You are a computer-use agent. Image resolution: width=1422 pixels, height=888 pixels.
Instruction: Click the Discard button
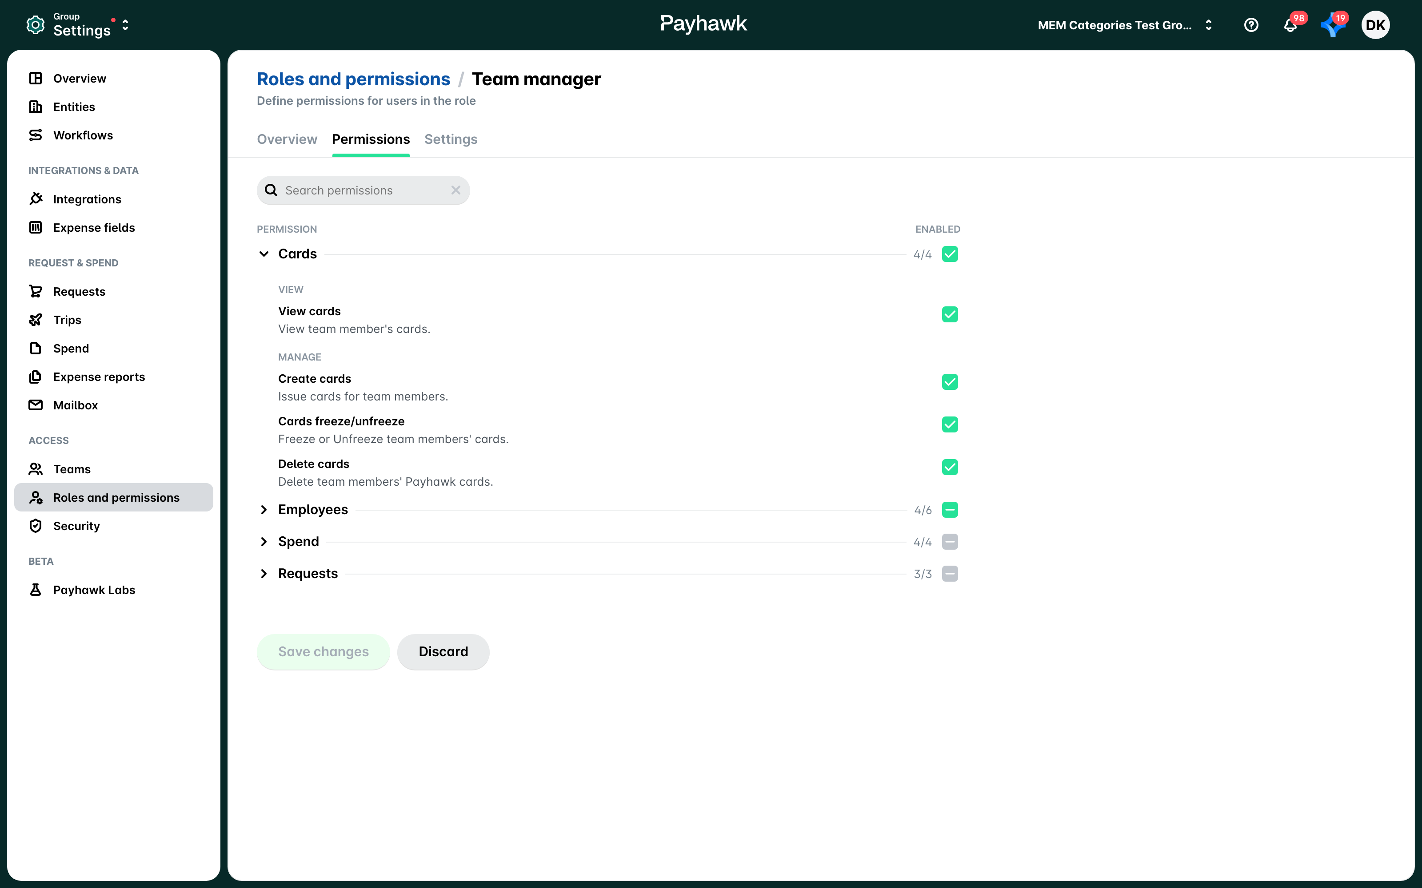443,651
